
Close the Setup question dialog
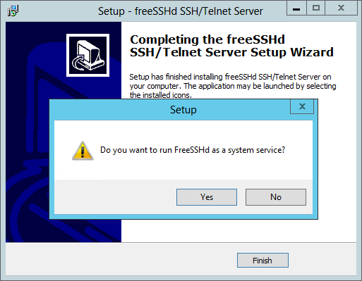[x=302, y=106]
